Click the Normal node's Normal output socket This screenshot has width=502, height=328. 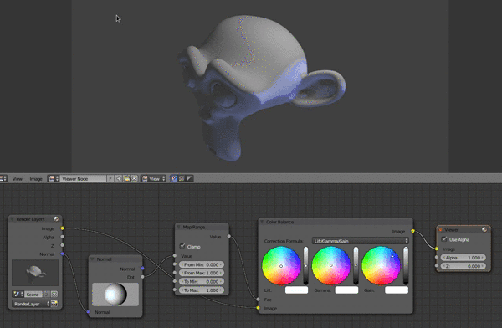pyautogui.click(x=142, y=268)
